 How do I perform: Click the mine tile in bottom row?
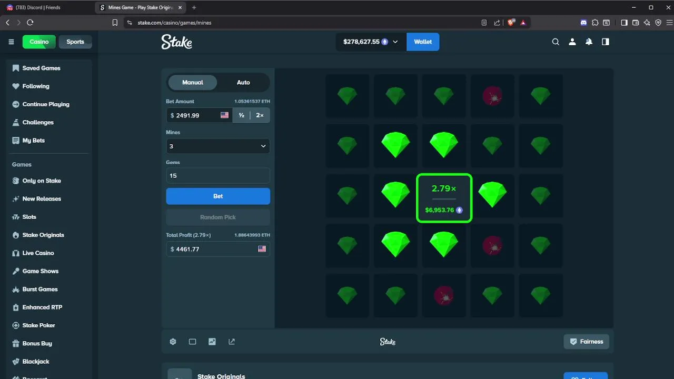(444, 296)
